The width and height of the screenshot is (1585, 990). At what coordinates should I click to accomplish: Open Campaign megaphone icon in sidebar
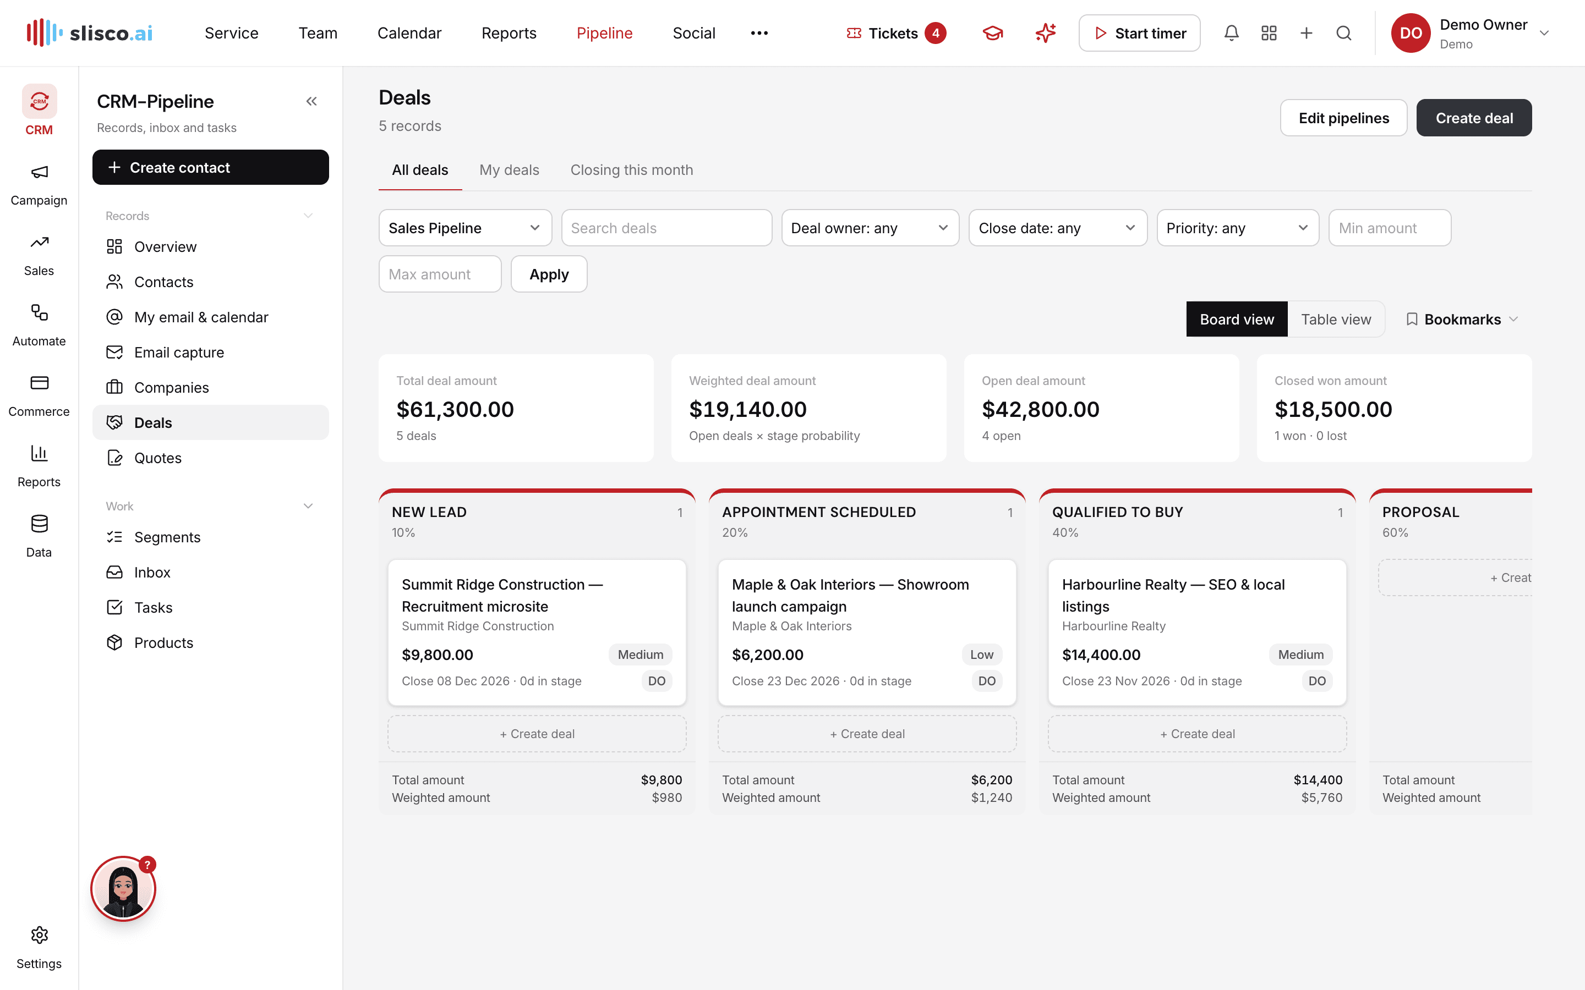tap(39, 172)
